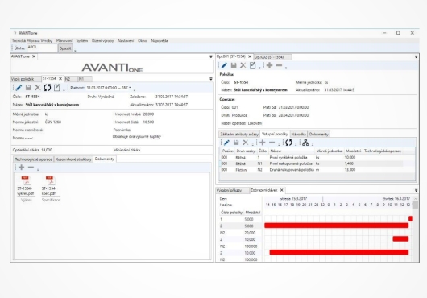This screenshot has width=427, height=298.
Task: Select the batch row with quantity 20,000
Action: pyautogui.click(x=240, y=233)
